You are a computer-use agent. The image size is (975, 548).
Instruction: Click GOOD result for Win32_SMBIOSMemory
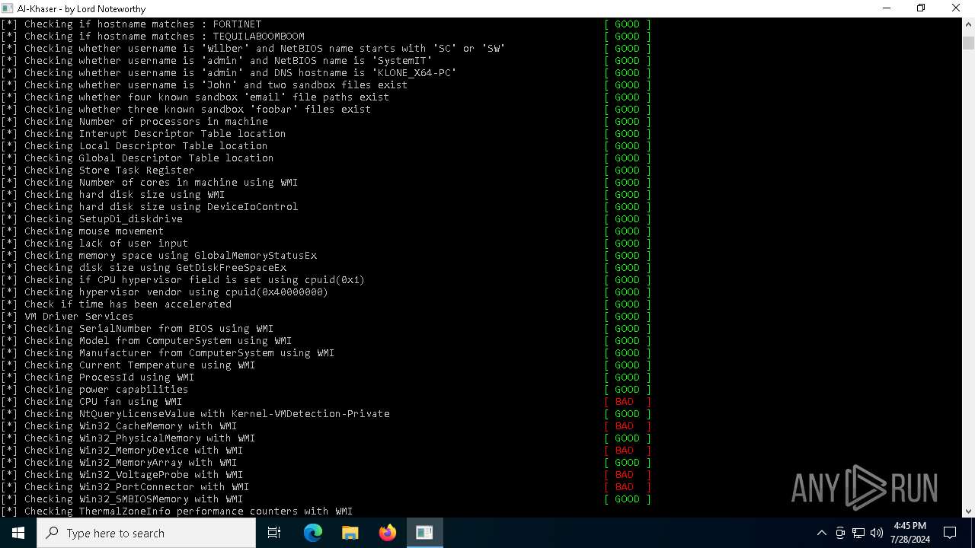[628, 499]
